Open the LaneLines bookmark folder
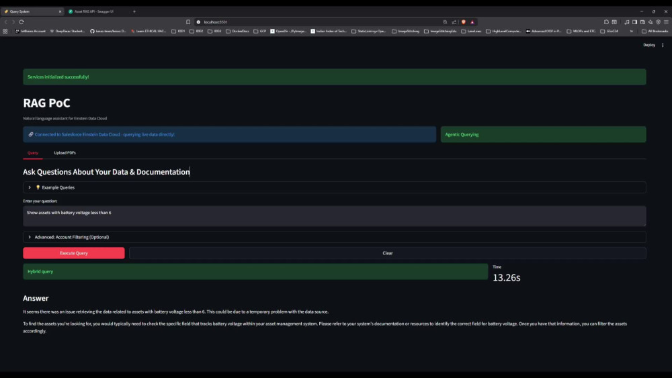This screenshot has height=378, width=672. point(472,32)
